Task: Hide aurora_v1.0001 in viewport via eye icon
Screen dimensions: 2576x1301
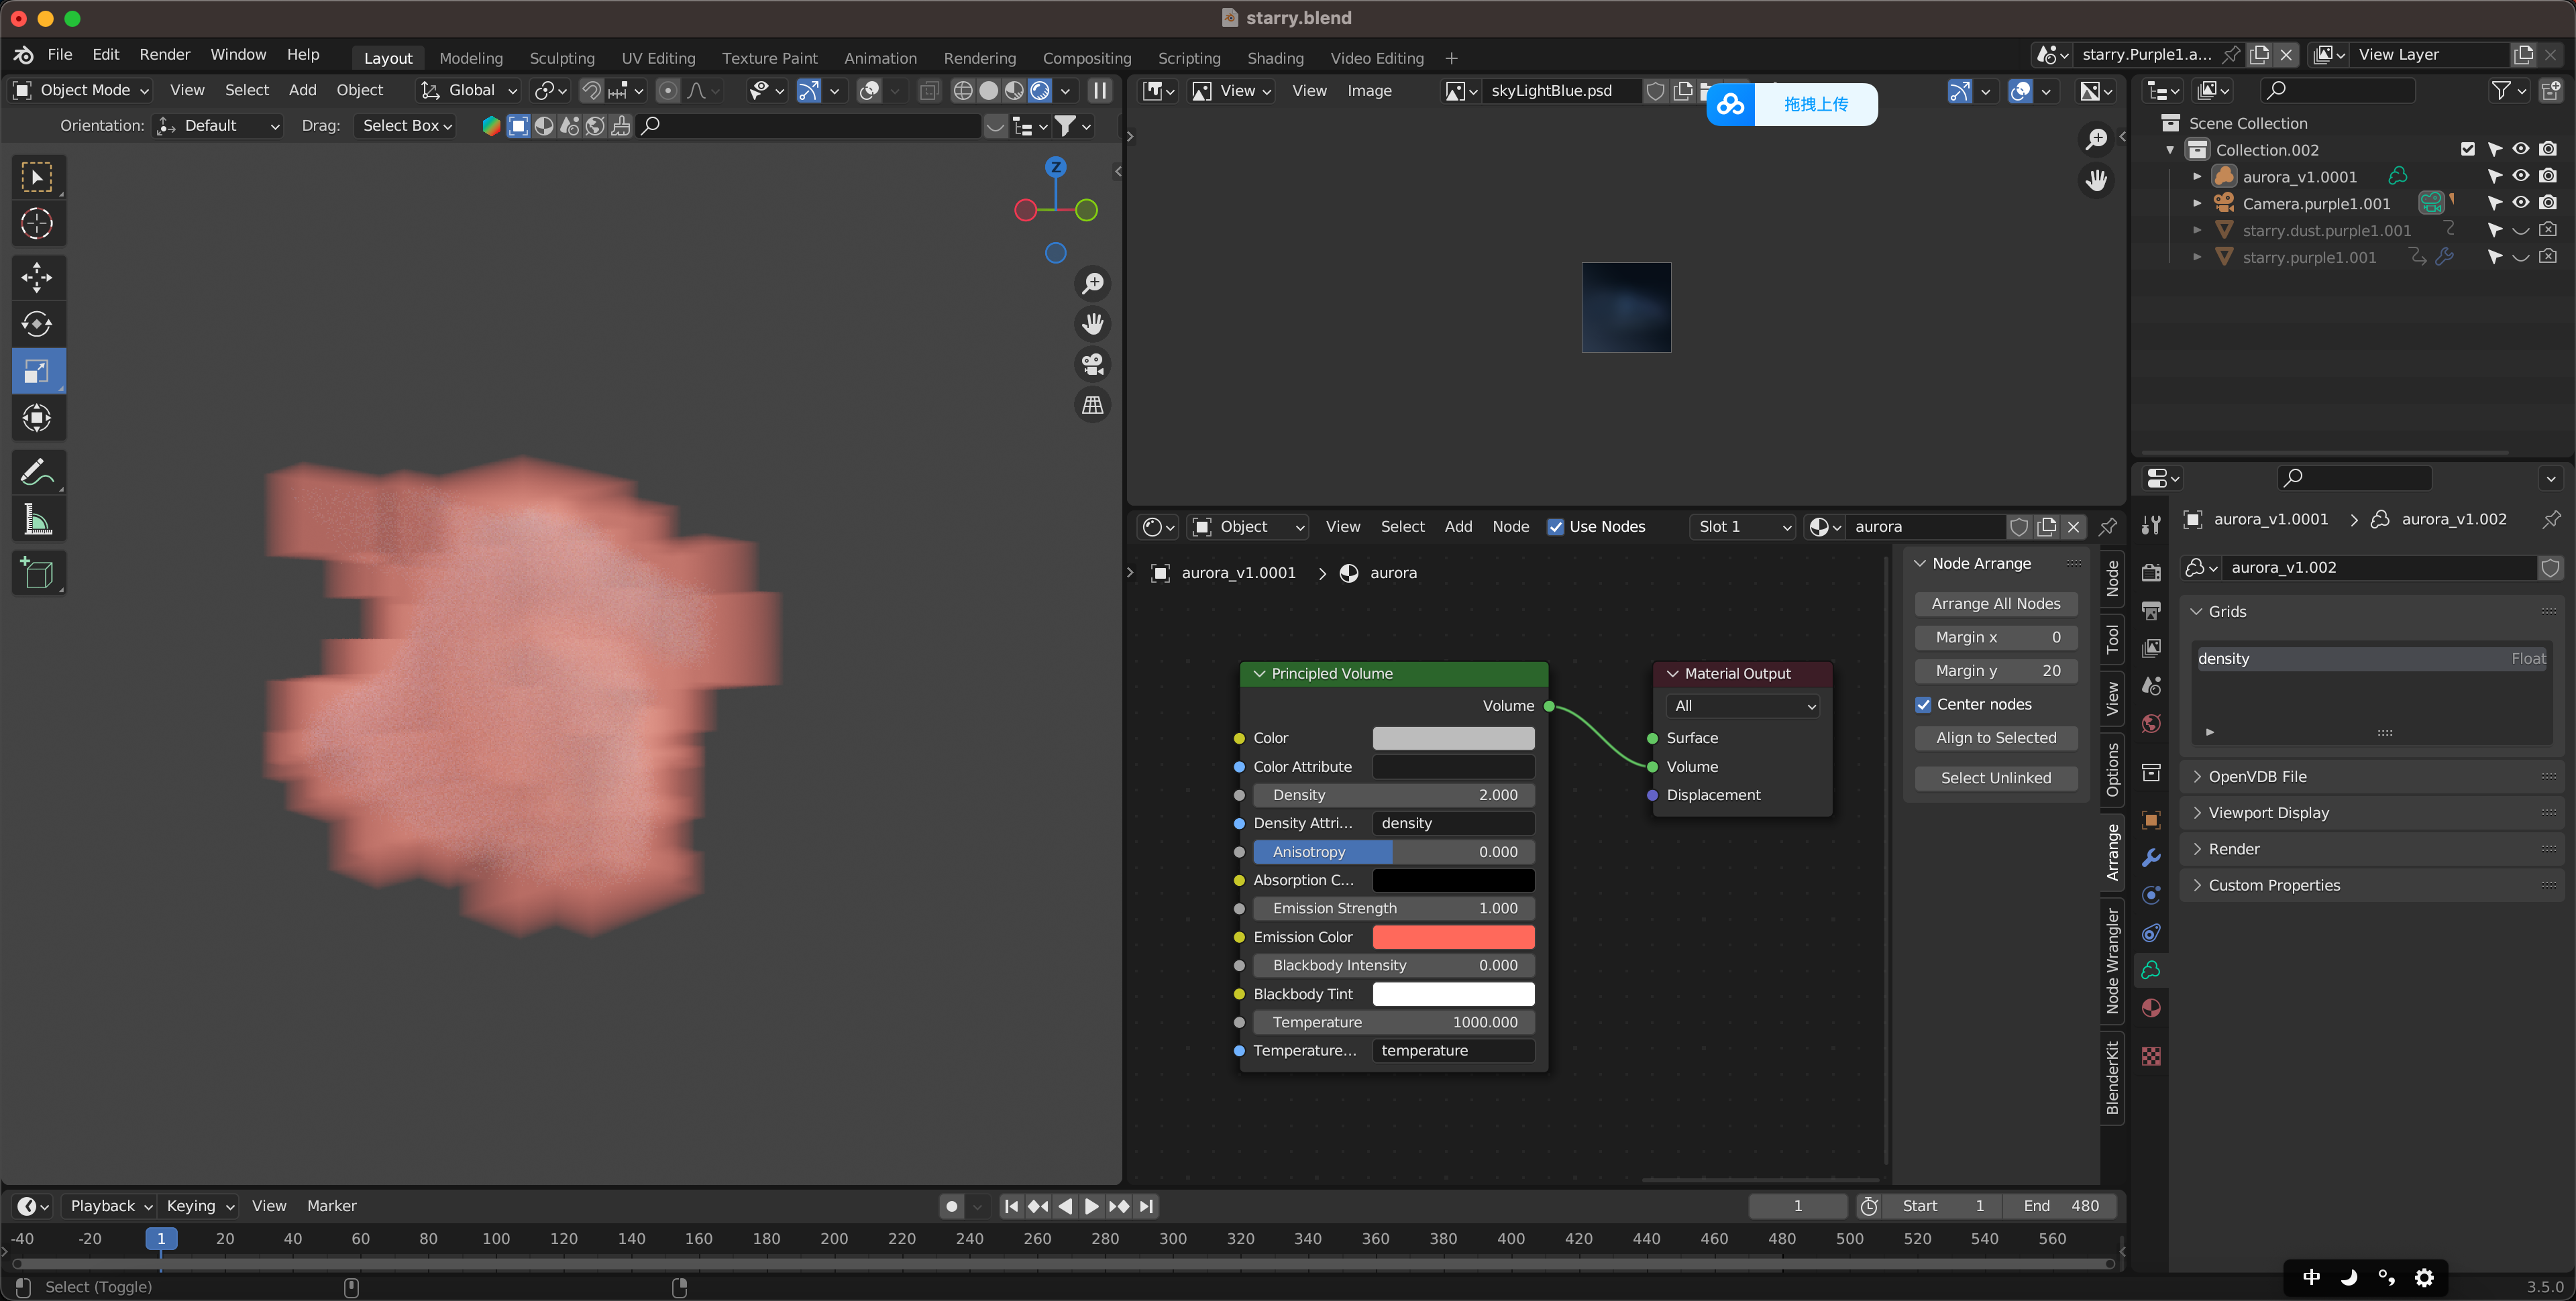Action: (2521, 176)
